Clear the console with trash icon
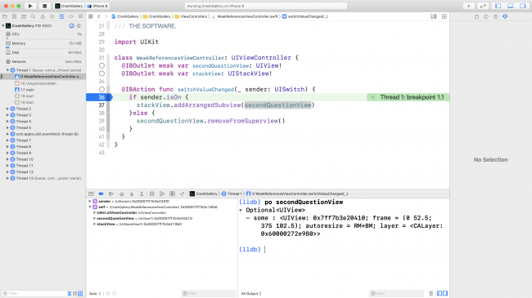 [431, 293]
